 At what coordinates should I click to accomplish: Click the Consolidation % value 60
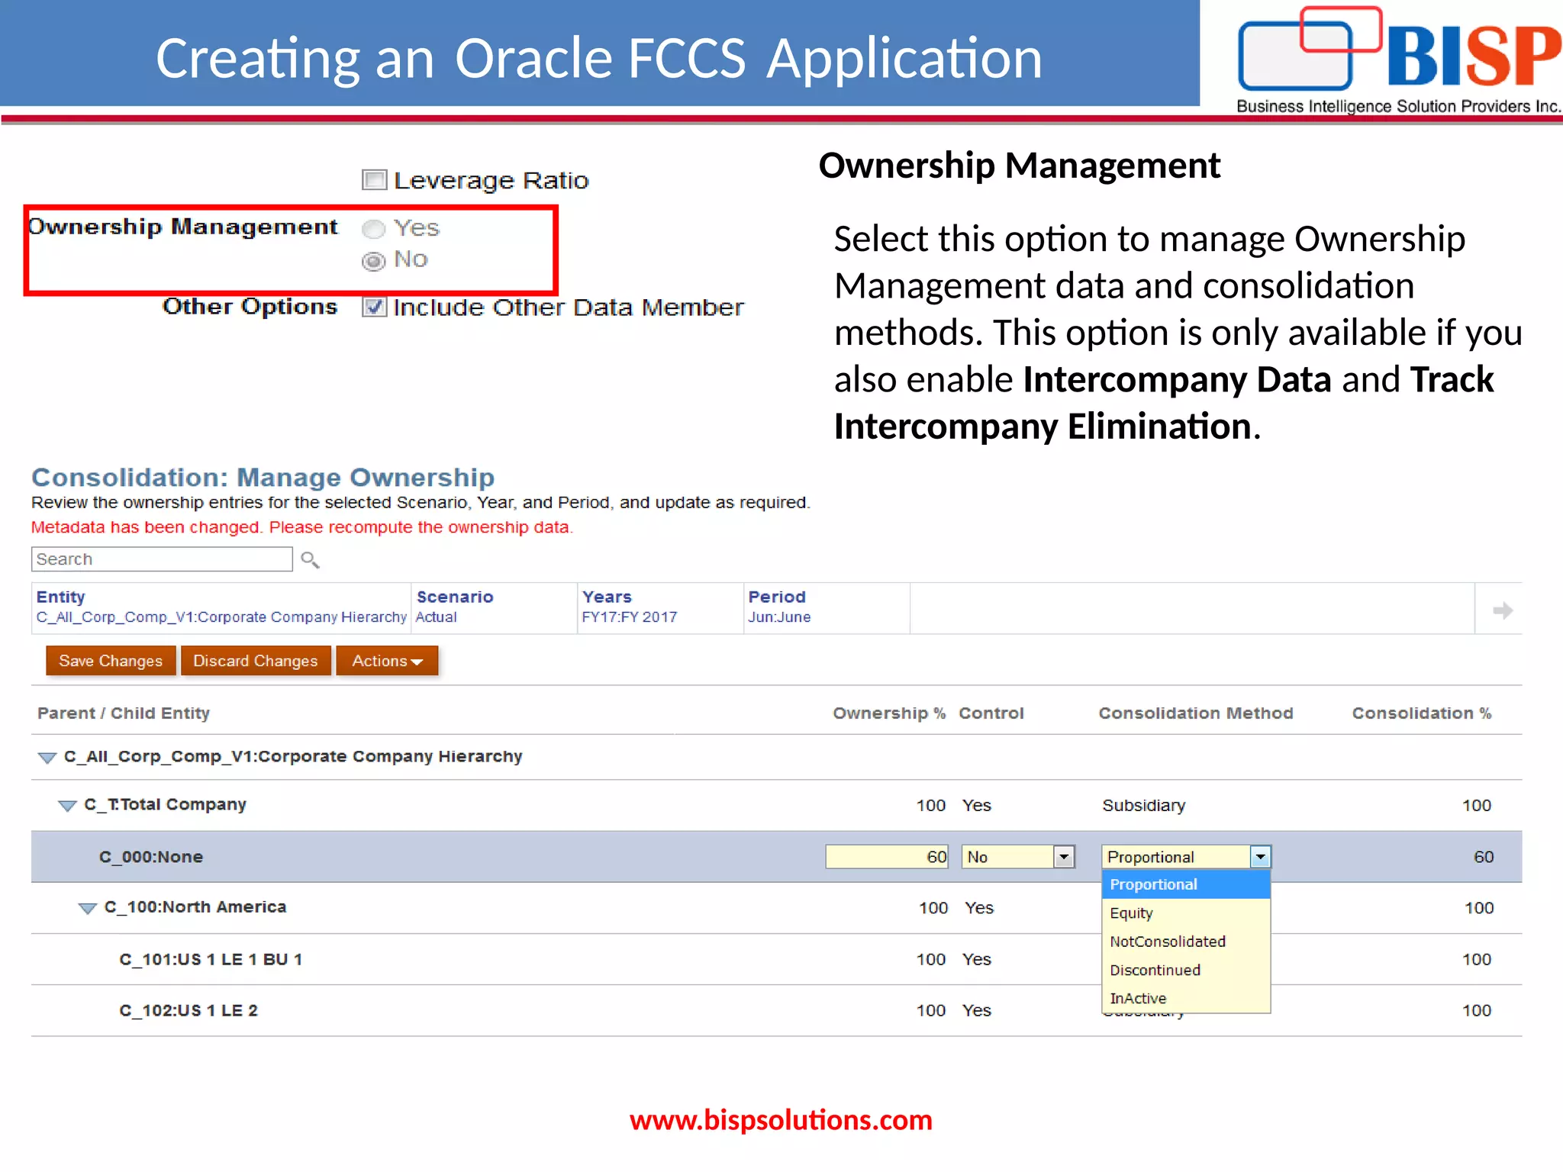pyautogui.click(x=1484, y=857)
